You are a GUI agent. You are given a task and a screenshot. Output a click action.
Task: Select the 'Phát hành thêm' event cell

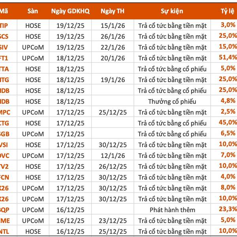(172, 209)
